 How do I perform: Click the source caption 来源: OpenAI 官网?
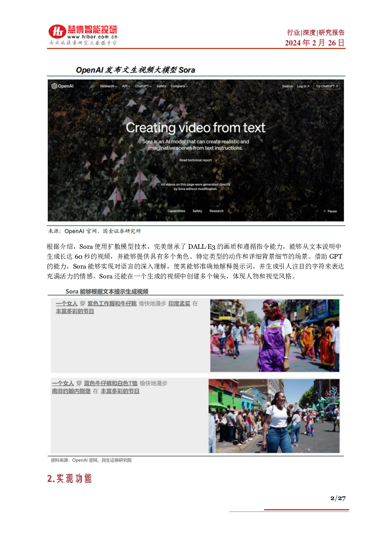(x=94, y=231)
